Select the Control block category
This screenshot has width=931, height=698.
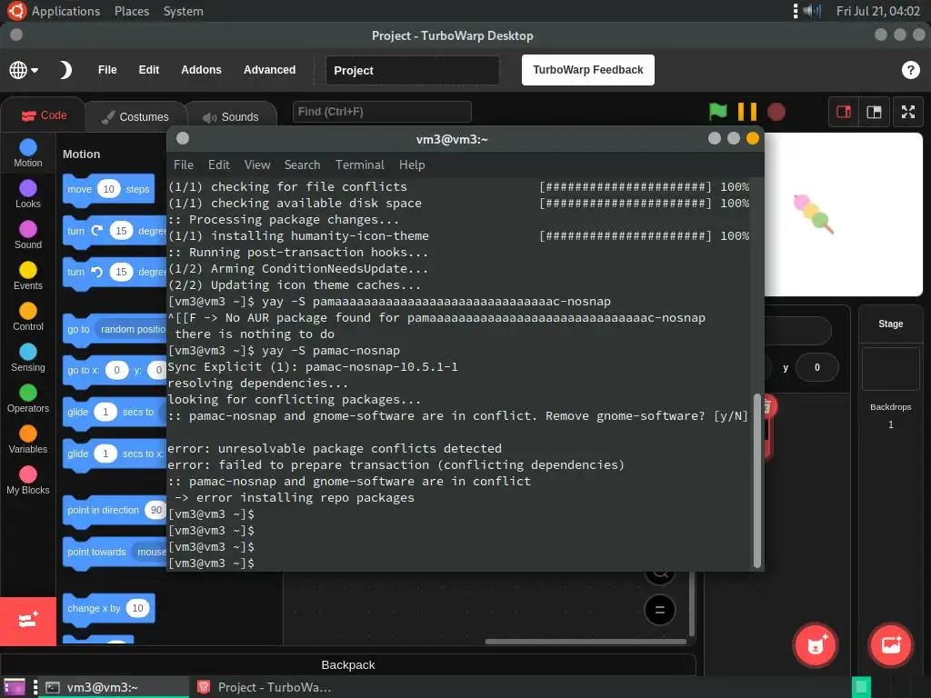tap(28, 317)
